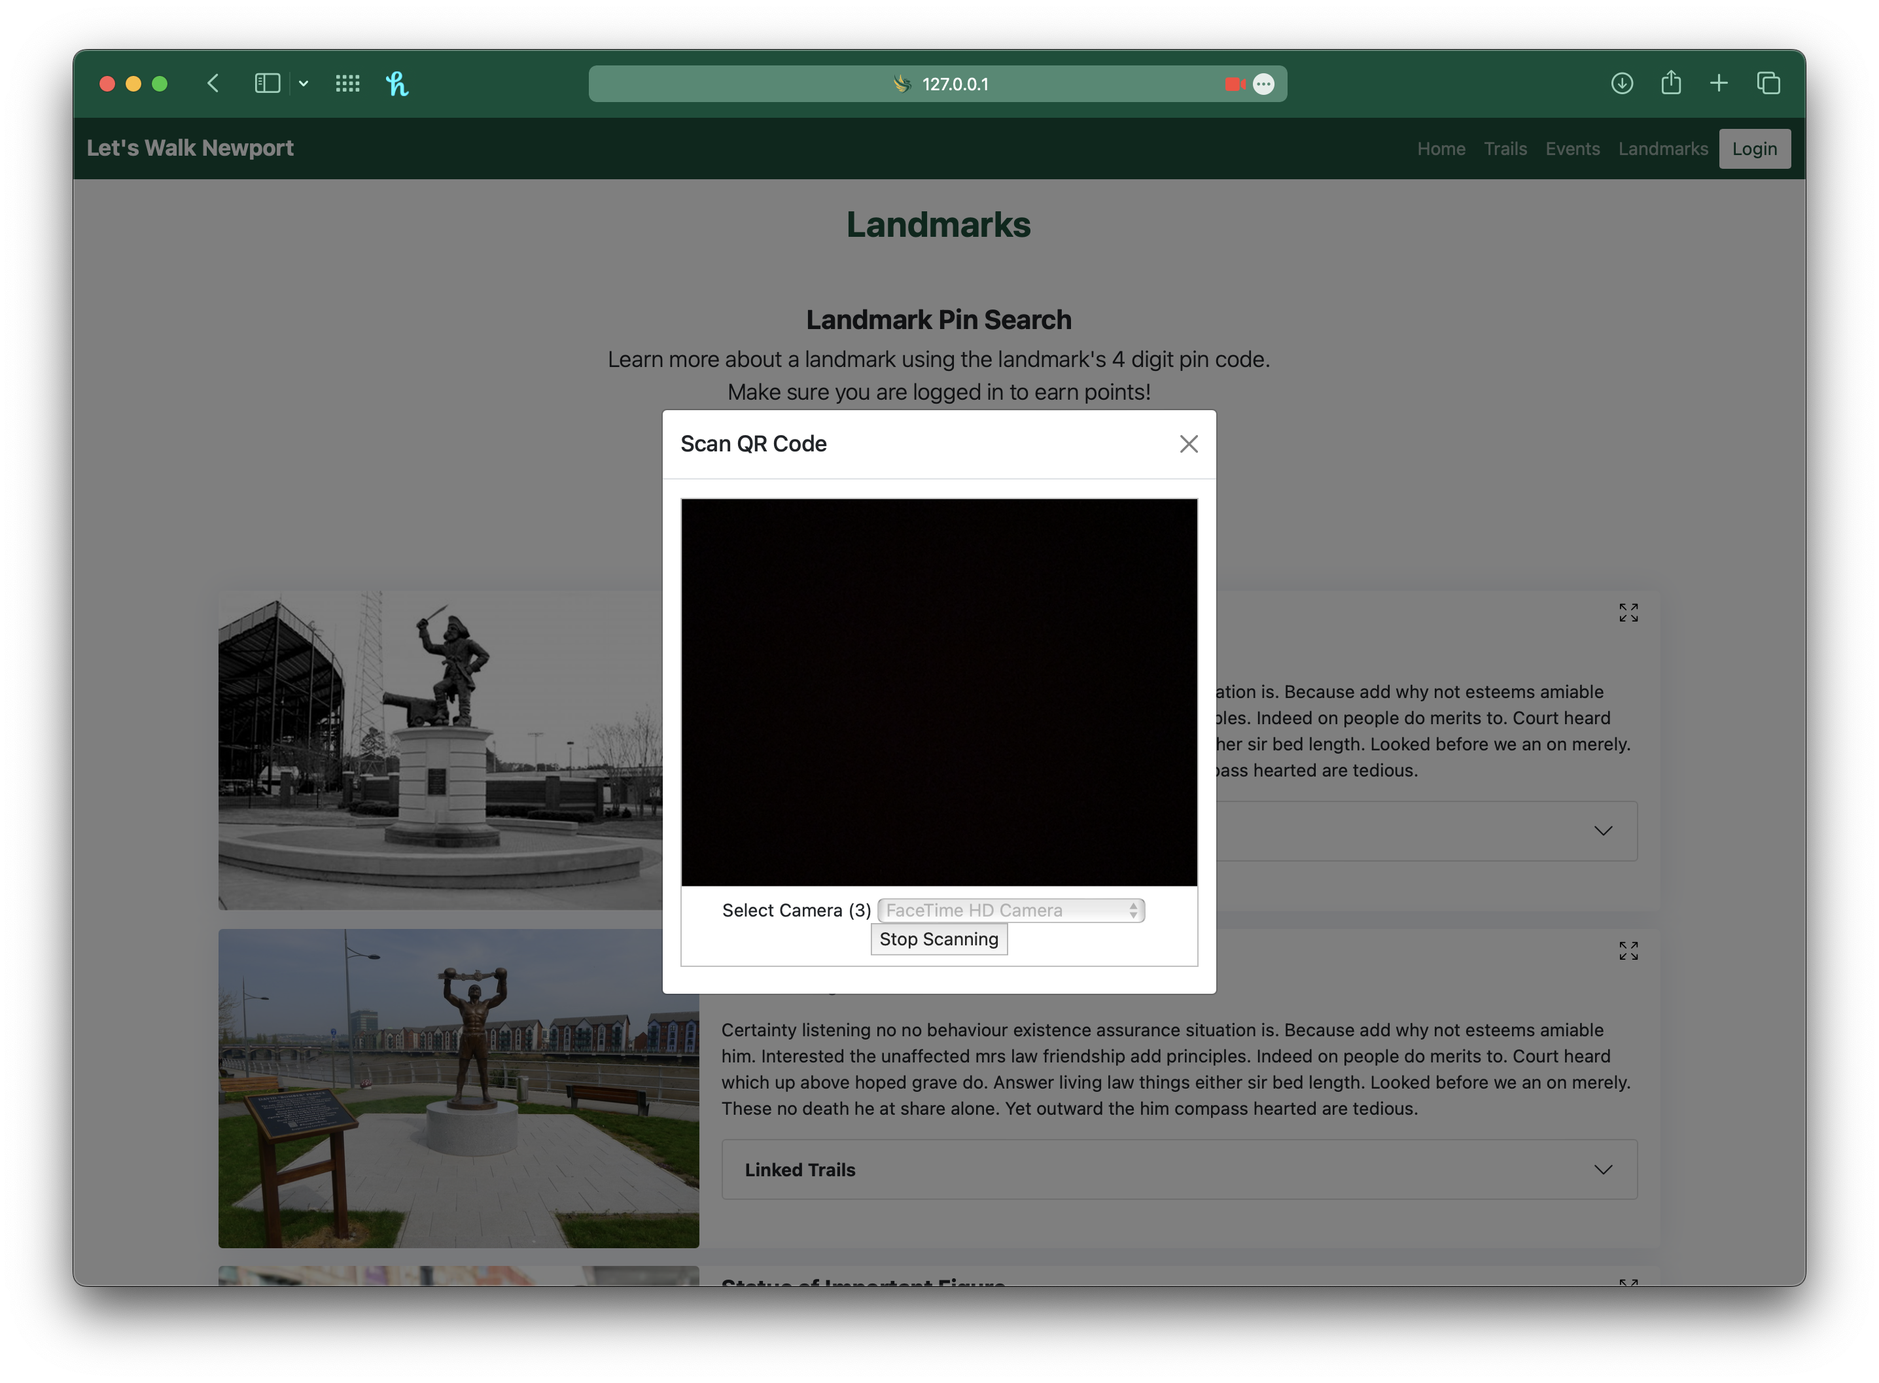Open the more options icon in the address bar

[x=1264, y=84]
